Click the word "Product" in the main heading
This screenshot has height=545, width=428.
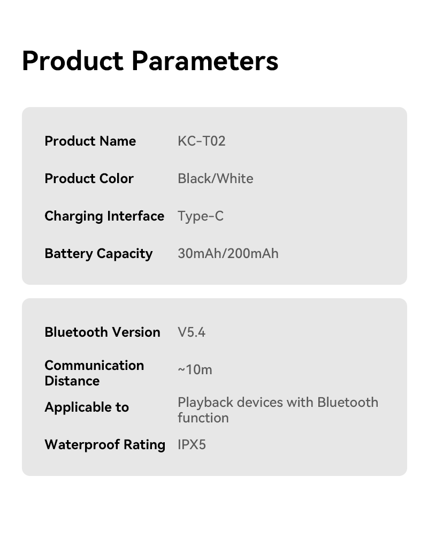pos(73,61)
